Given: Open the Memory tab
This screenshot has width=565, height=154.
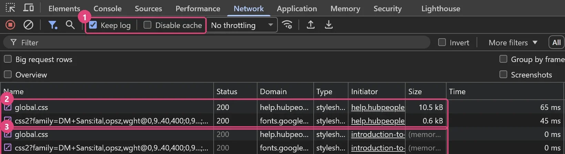Looking at the screenshot, I should coord(345,9).
